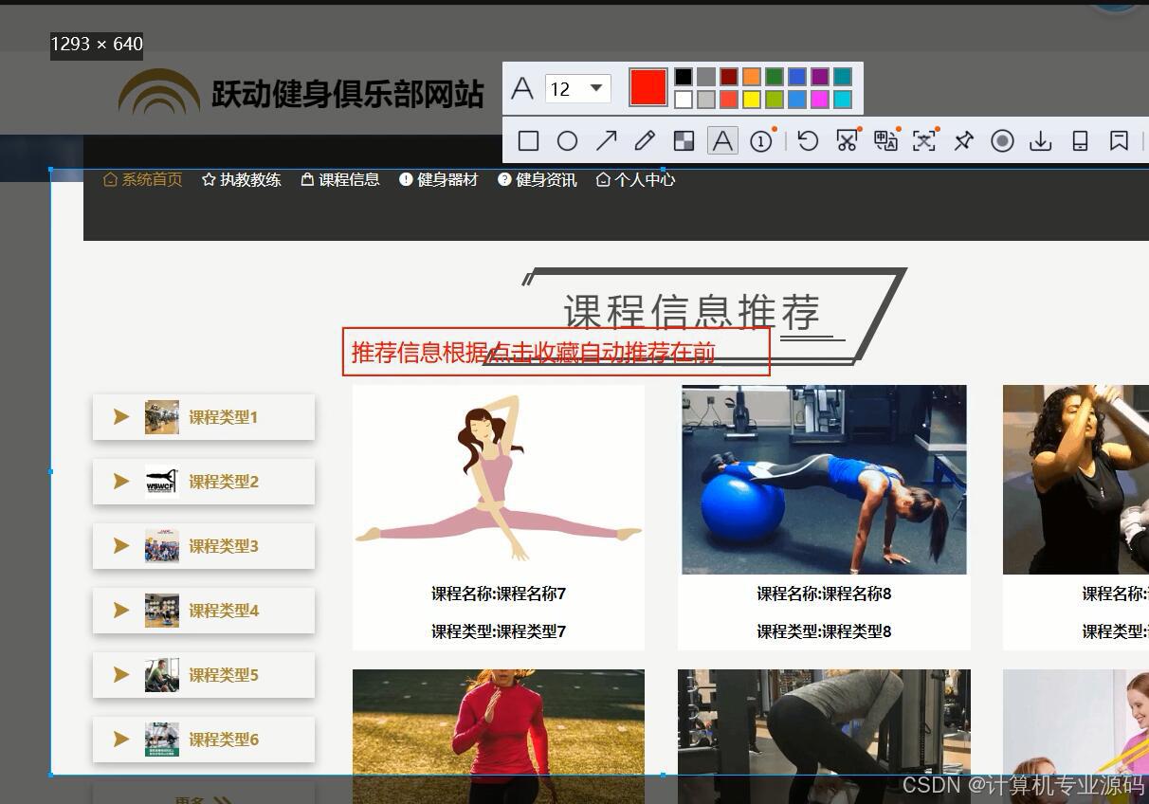
Task: Click course title 课程名称:课程名称7
Action: [x=499, y=594]
